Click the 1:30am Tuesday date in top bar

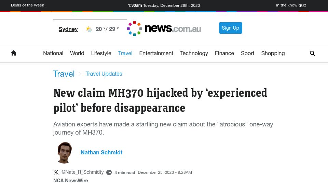point(164,5)
